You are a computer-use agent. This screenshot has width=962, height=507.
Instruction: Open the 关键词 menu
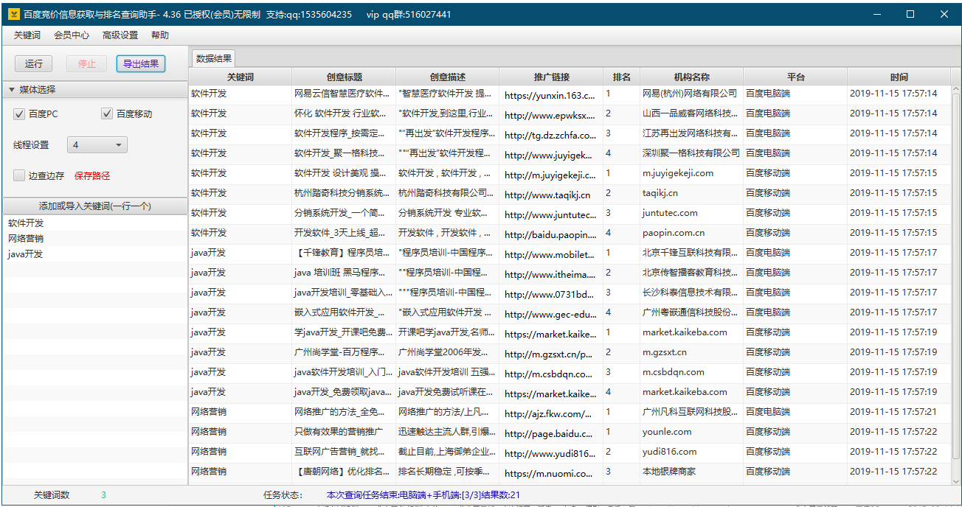[27, 35]
